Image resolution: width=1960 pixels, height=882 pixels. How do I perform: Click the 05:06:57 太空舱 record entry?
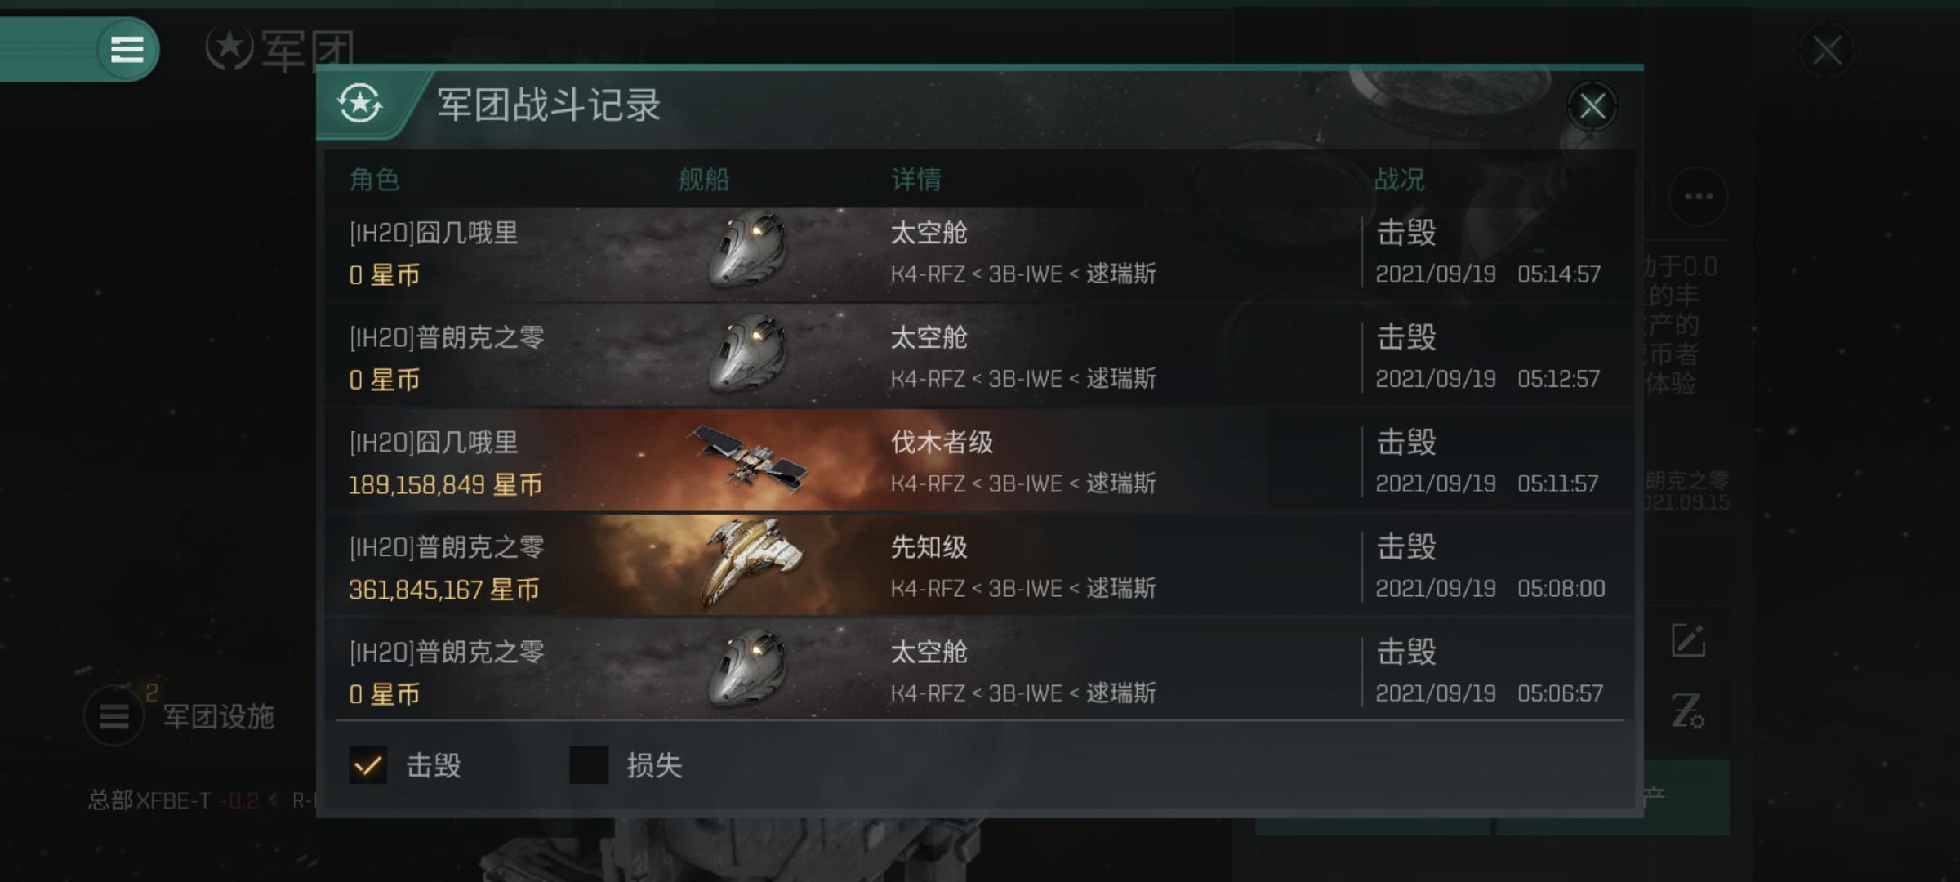(x=979, y=671)
